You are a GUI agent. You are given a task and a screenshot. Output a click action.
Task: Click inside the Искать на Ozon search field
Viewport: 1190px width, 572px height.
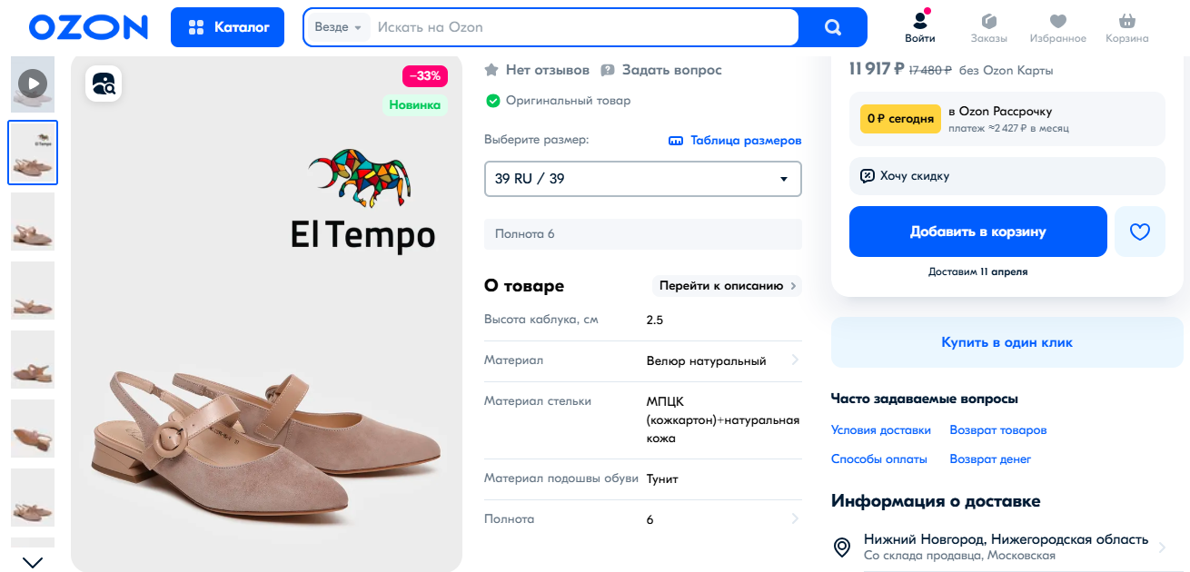[x=581, y=27]
